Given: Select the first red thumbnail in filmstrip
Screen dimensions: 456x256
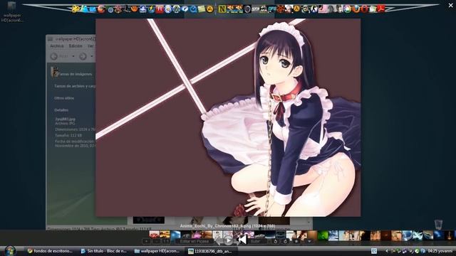Looking at the screenshot, I should [x=154, y=235].
